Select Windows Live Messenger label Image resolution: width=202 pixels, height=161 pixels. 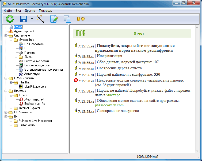36,121
